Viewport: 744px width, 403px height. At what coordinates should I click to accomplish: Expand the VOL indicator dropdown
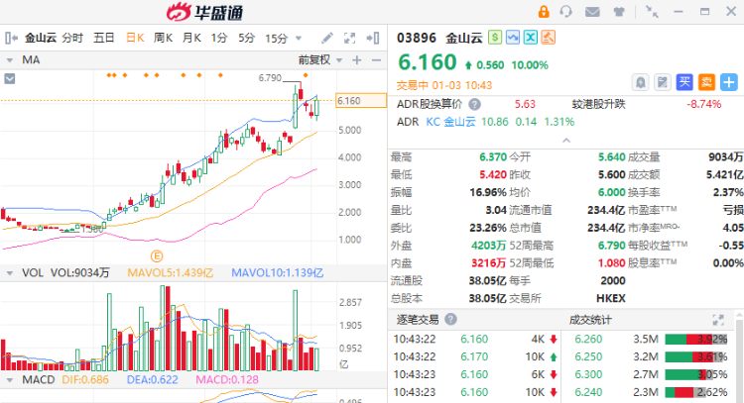click(10, 273)
